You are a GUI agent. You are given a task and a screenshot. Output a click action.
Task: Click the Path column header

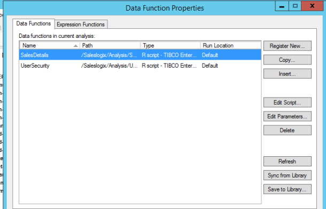pos(110,45)
